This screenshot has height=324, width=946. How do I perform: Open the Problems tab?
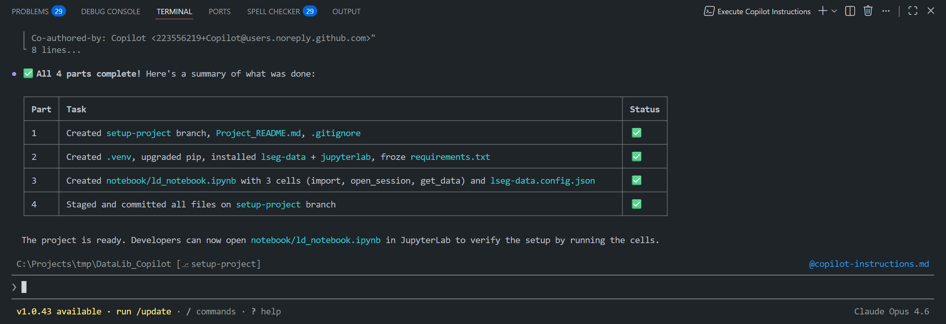click(30, 12)
